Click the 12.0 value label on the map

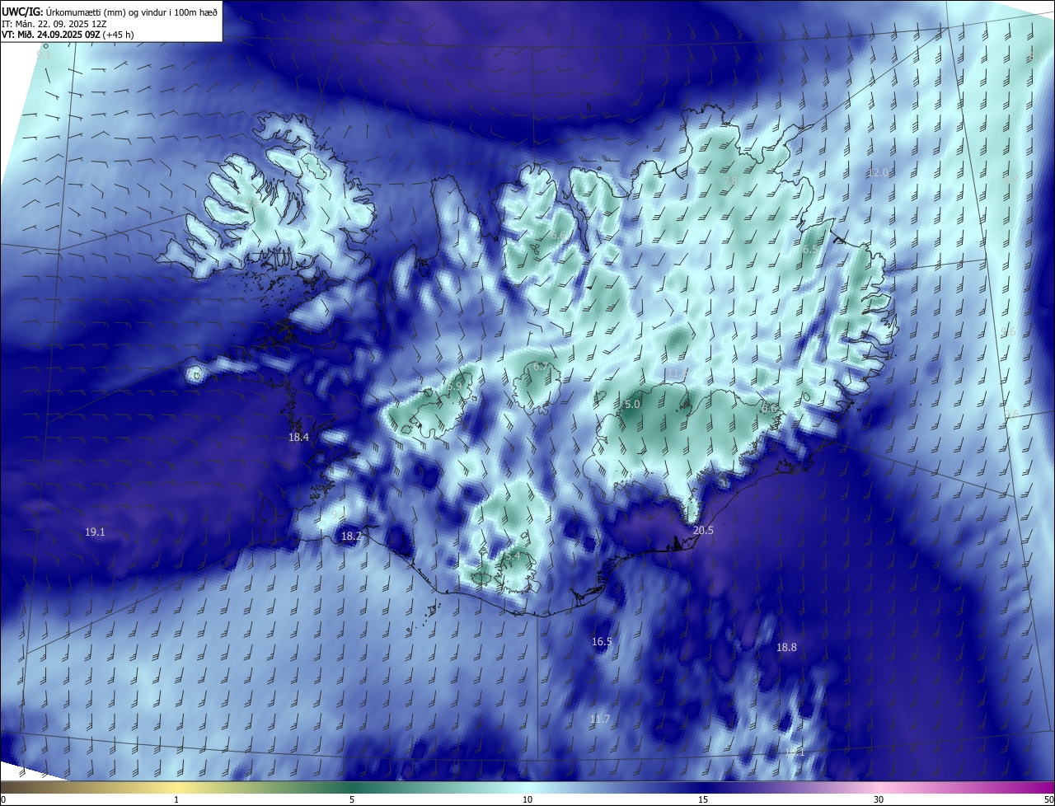click(x=879, y=173)
